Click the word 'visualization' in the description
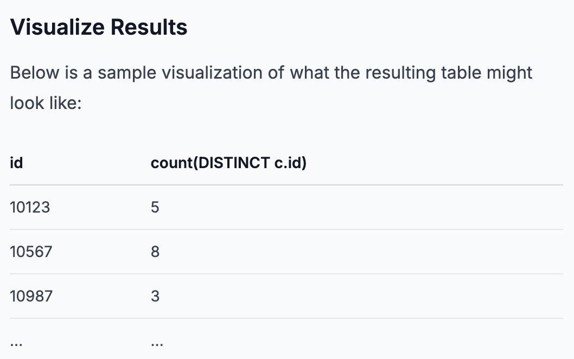The height and width of the screenshot is (359, 574). (212, 73)
